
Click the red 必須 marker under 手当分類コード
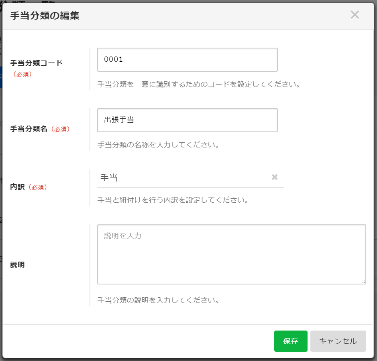pos(22,74)
